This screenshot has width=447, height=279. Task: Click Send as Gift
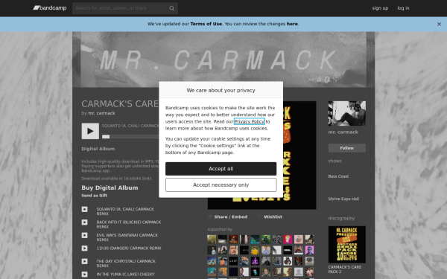95,196
